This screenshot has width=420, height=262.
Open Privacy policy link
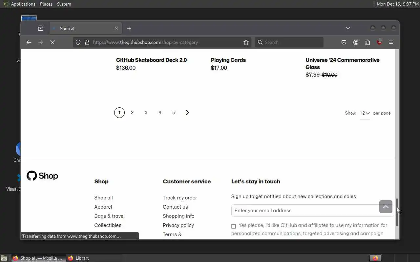click(178, 225)
